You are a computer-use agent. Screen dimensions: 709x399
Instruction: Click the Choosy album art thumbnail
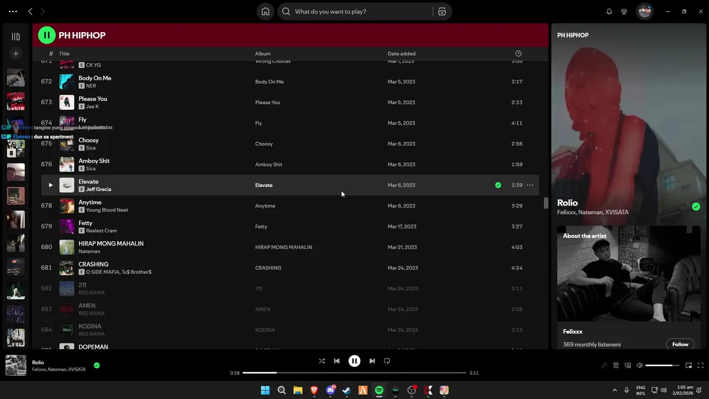(66, 144)
